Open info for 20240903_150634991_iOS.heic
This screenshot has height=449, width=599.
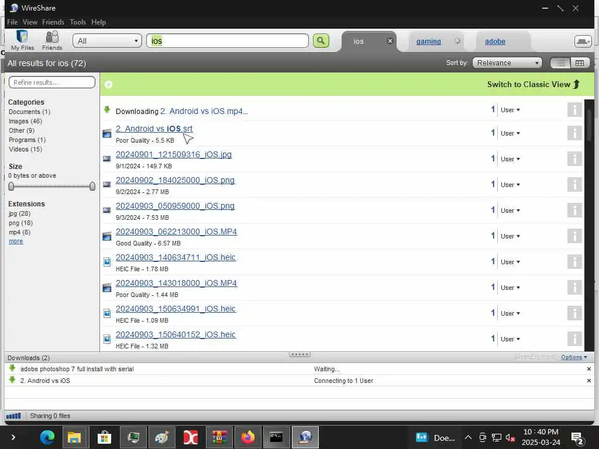pos(574,313)
